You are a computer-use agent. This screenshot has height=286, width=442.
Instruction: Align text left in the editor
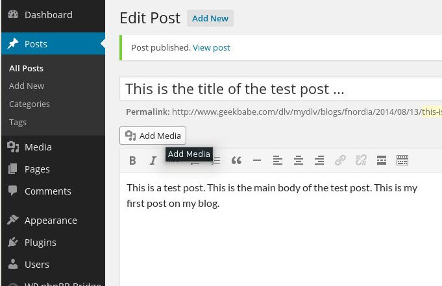(278, 161)
